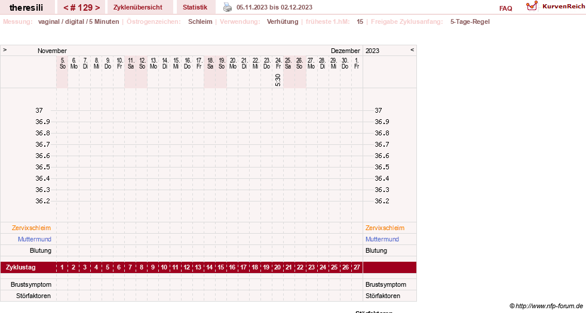586x313 pixels.
Task: Switch to the Zyklenübersicht tab
Action: tap(138, 7)
